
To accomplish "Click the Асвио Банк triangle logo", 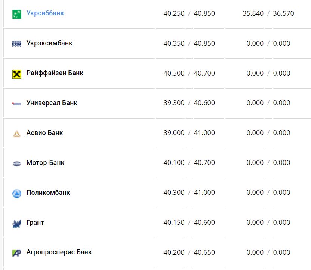I will pos(17,134).
